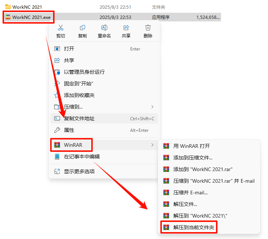Click the Share (共享) icon in top row
This screenshot has height=239, width=268.
(126, 28)
